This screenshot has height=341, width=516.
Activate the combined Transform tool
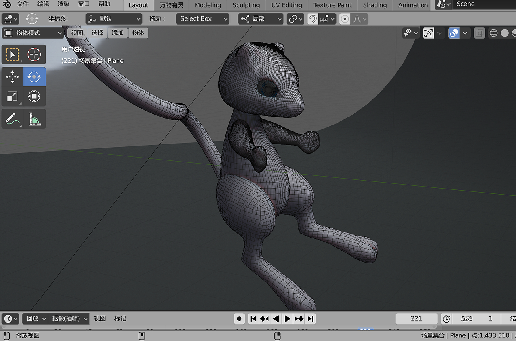(x=34, y=97)
